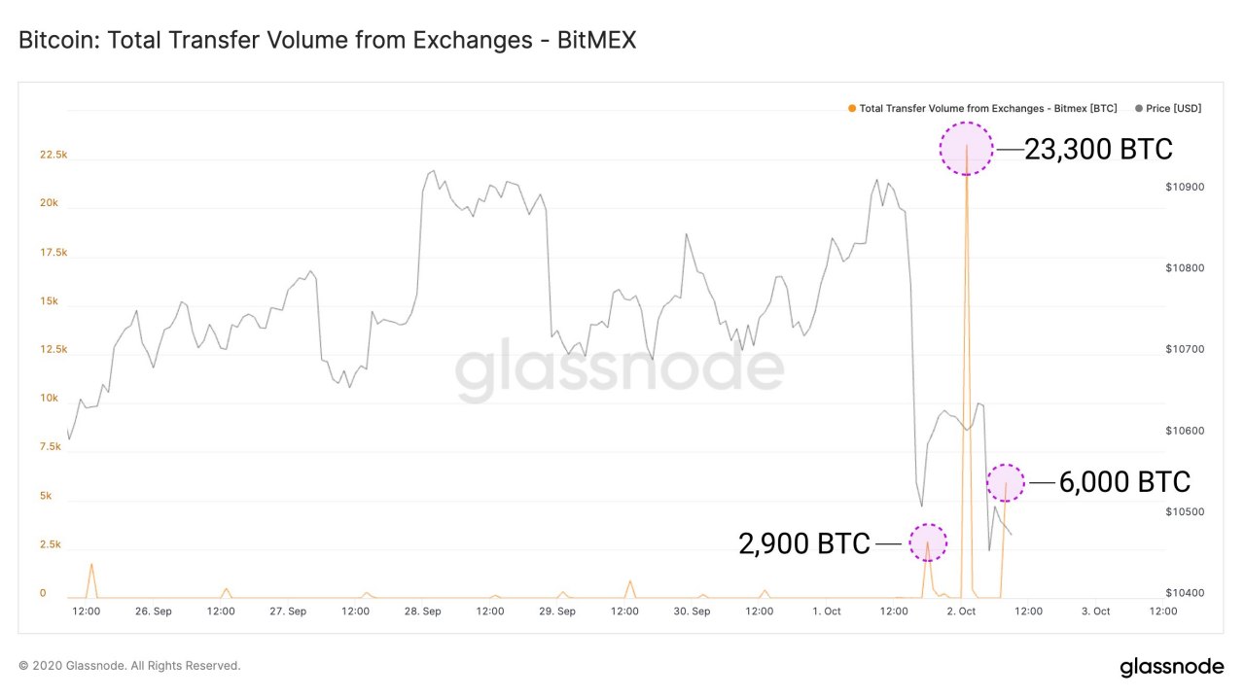This screenshot has width=1245, height=699.
Task: Click the 2,900 BTC annotation label
Action: (804, 543)
